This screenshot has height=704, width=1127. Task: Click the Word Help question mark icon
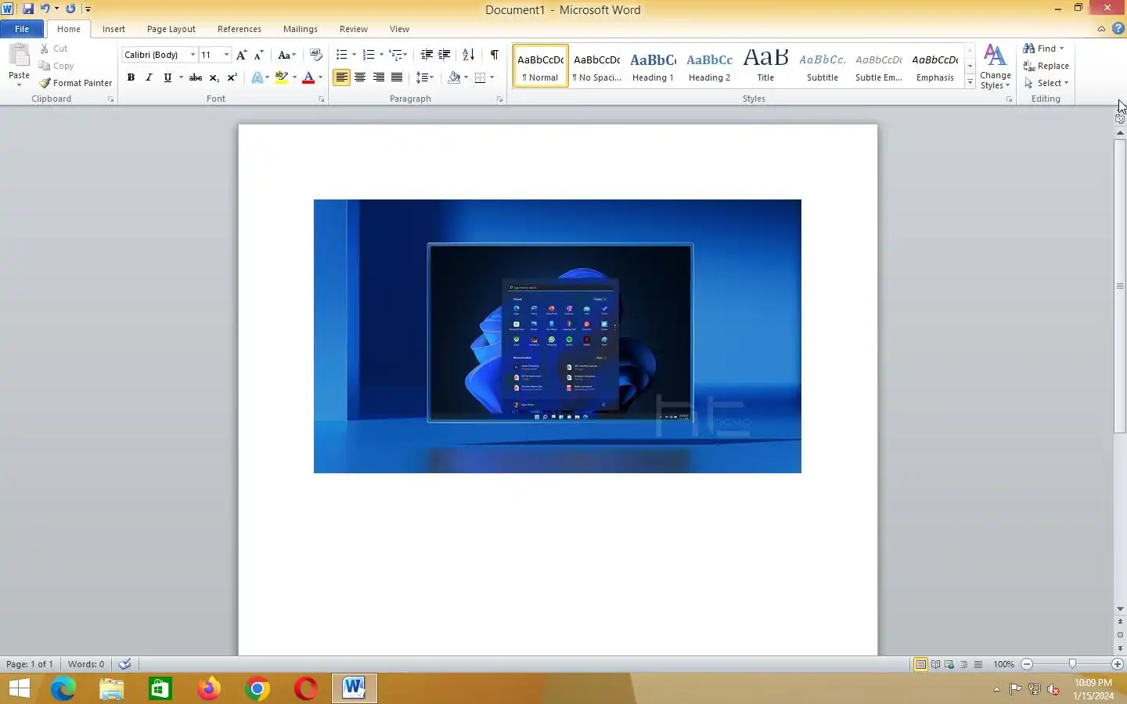1118,28
